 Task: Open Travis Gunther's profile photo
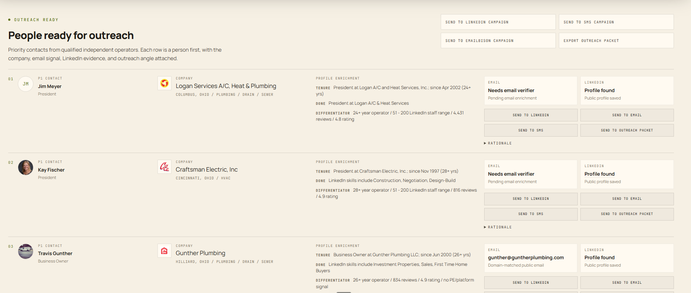pyautogui.click(x=26, y=251)
